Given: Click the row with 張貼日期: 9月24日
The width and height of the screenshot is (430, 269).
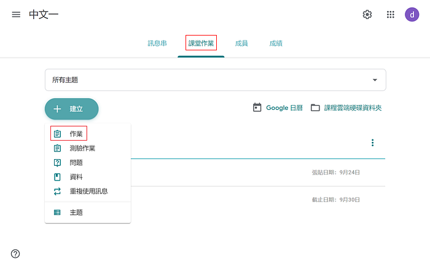Looking at the screenshot, I should pos(258,173).
